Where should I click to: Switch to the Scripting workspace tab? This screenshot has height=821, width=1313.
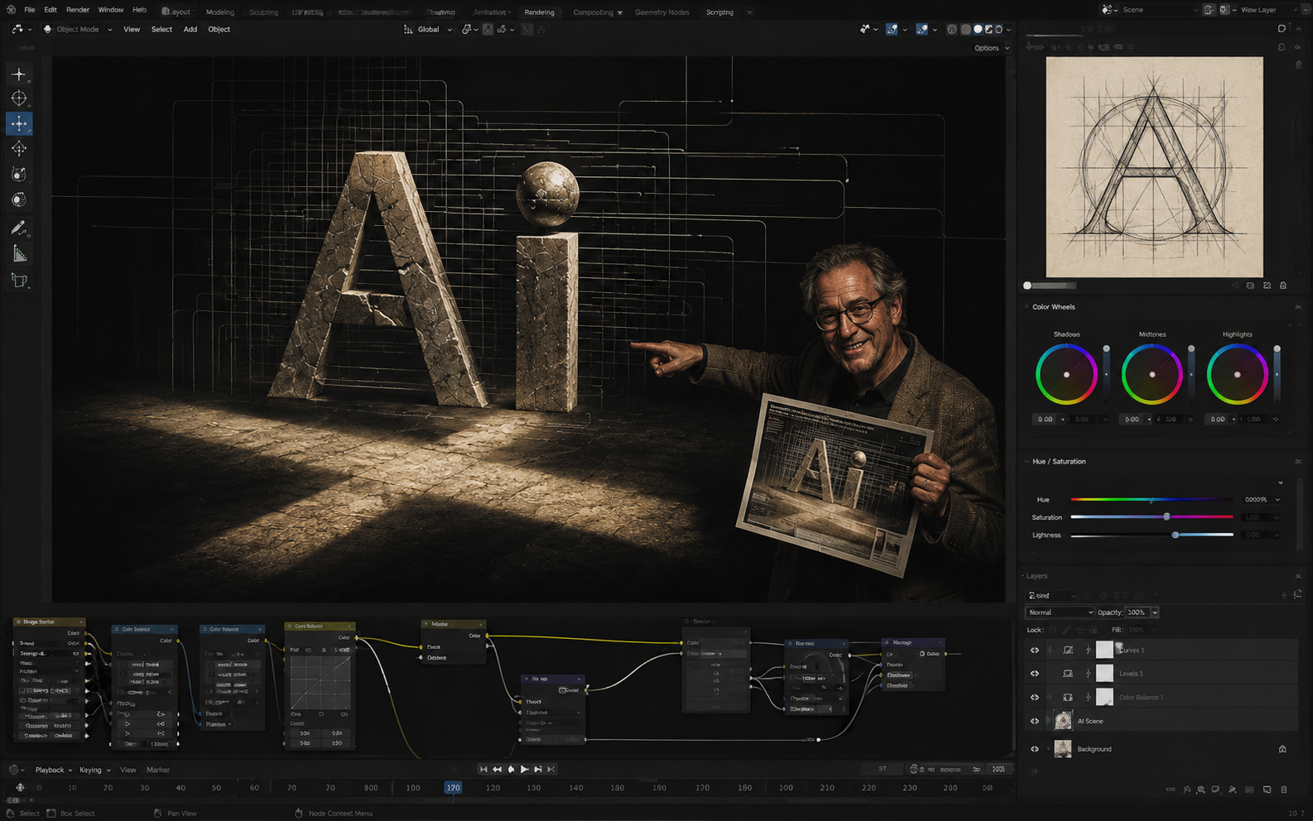pyautogui.click(x=719, y=12)
